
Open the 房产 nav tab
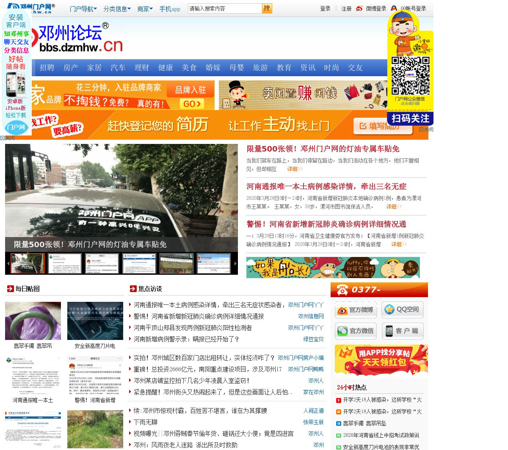71,68
